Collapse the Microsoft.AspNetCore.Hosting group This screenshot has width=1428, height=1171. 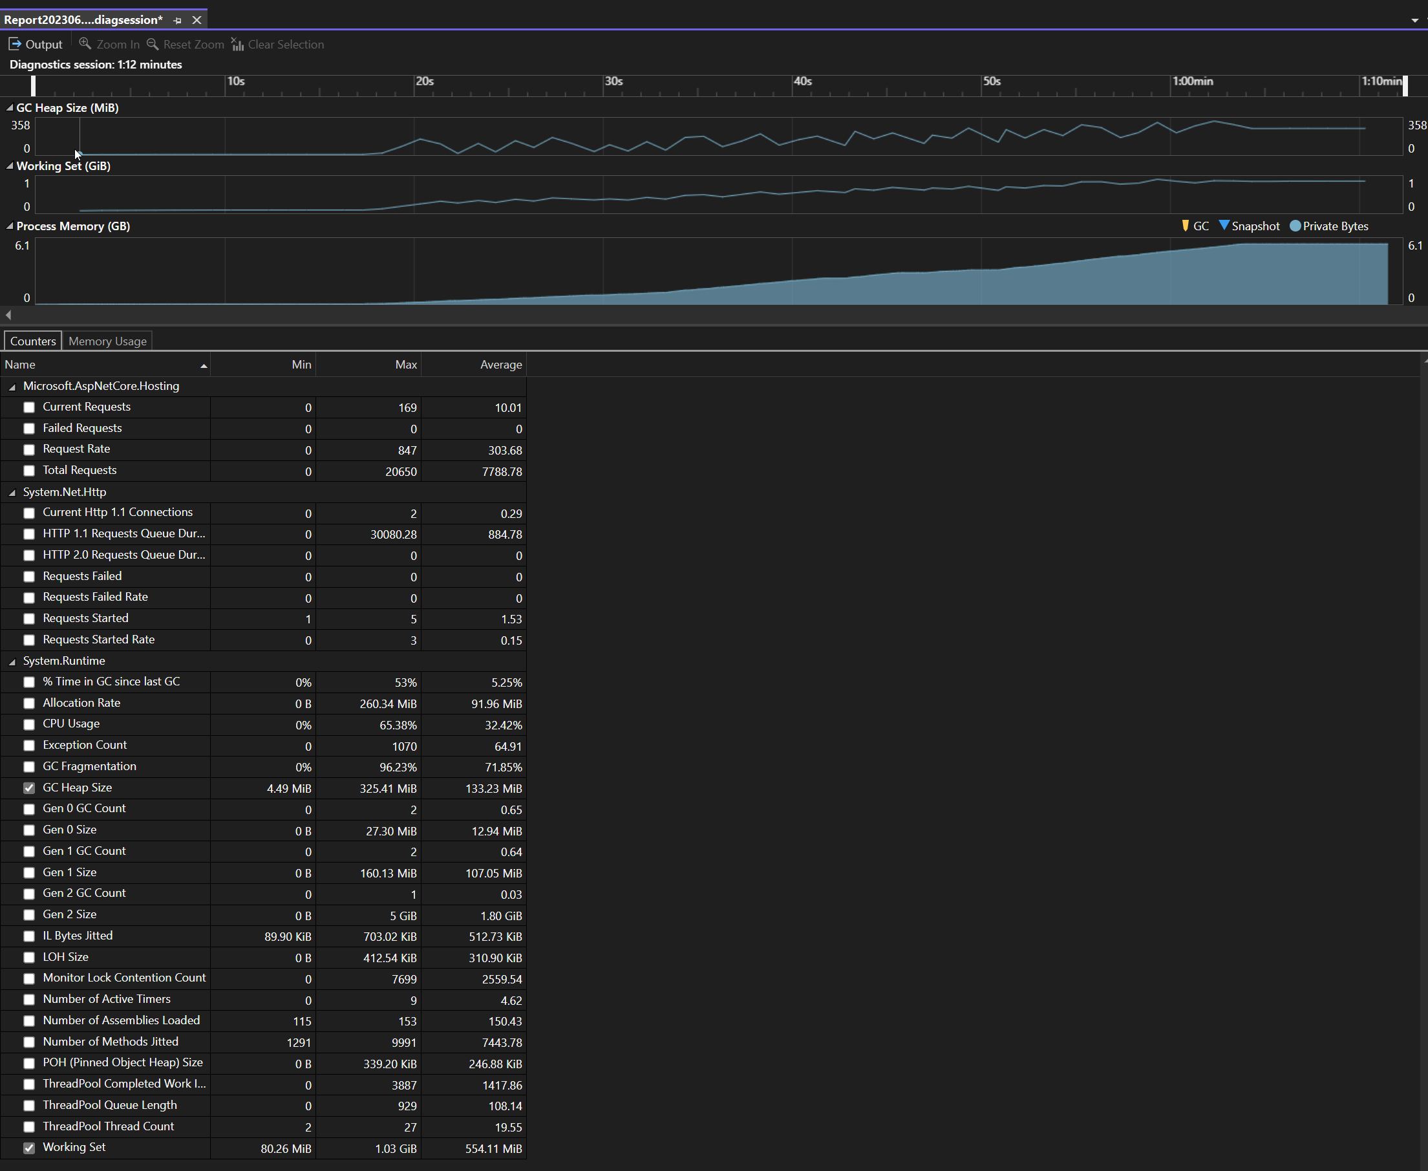(x=13, y=387)
